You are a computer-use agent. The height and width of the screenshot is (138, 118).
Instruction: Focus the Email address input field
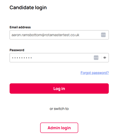point(59,35)
